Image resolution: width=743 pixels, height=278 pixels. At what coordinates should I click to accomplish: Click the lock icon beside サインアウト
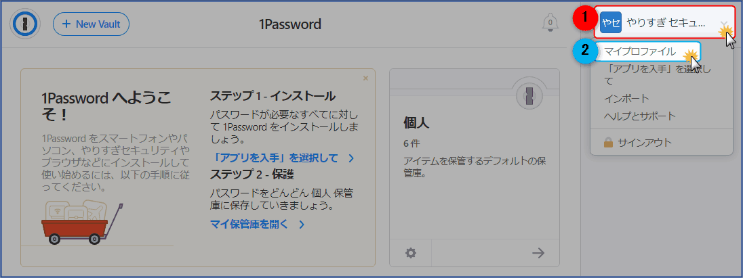tap(608, 142)
